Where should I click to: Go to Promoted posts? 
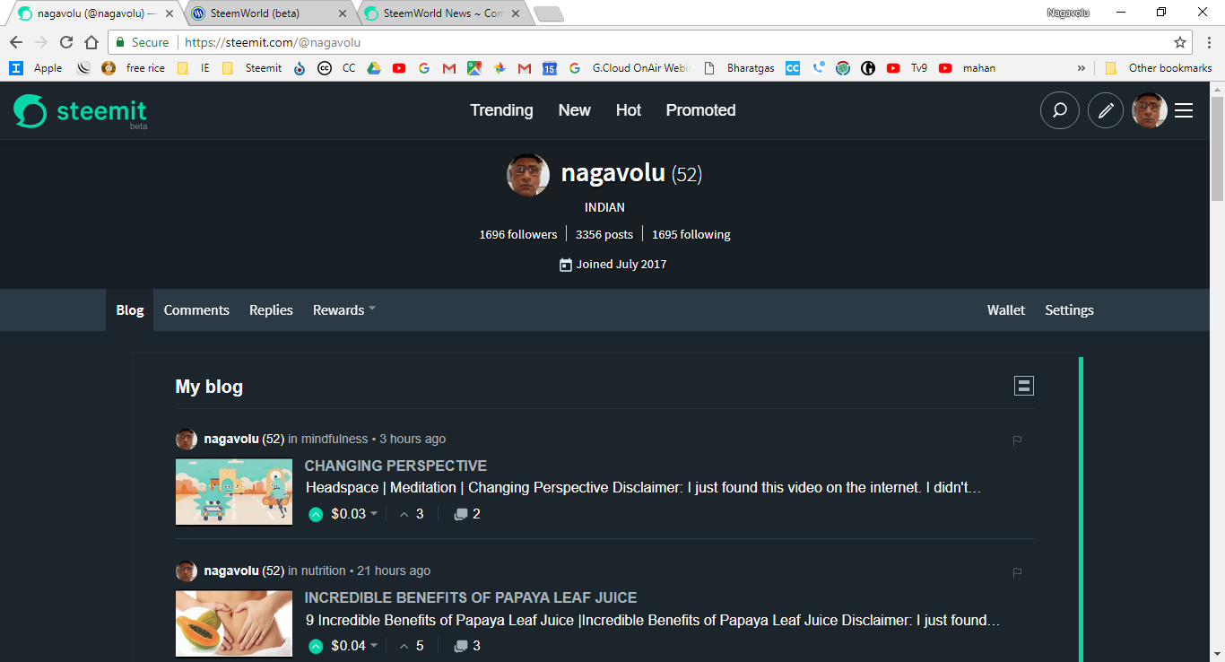pos(700,110)
